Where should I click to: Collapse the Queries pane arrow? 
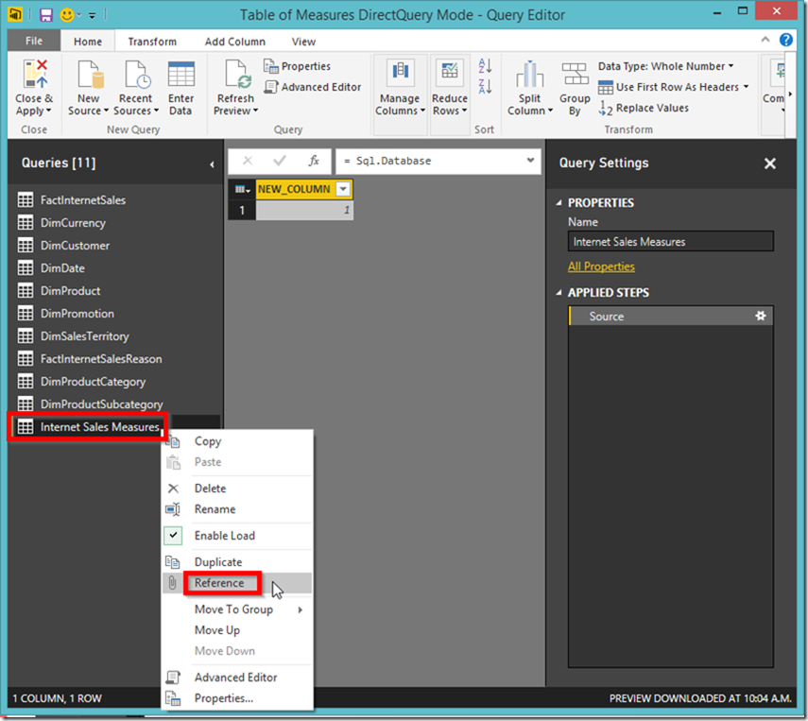213,164
